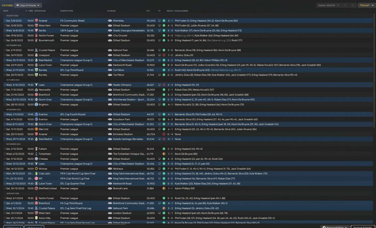Image resolution: width=376 pixels, height=228 pixels.
Task: Click the TV icon in the Sevilla row
Action: pyautogui.click(x=160, y=30)
